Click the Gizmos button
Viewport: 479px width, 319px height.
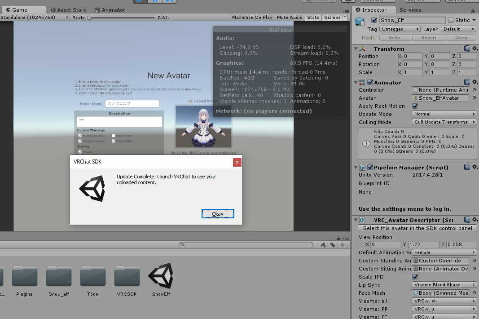coord(332,18)
